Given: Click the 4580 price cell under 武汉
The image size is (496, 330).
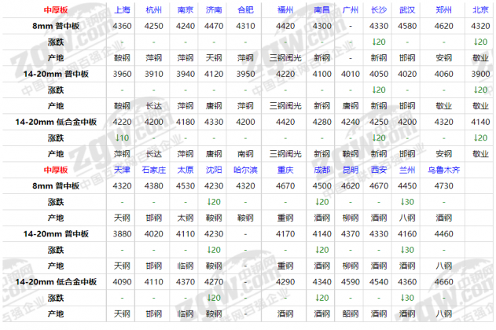Looking at the screenshot, I should (407, 27).
